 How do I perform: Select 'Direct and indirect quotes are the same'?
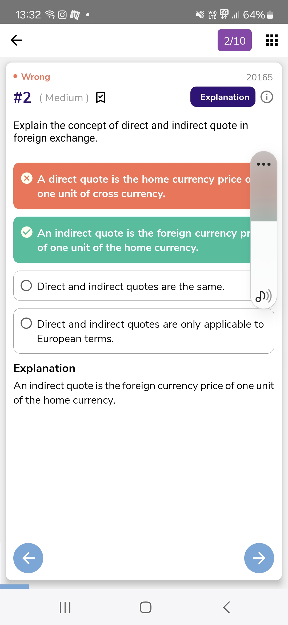click(x=131, y=286)
